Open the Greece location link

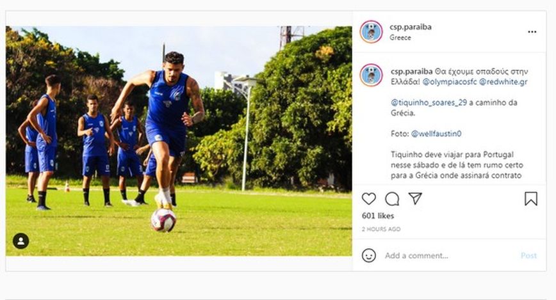point(400,38)
